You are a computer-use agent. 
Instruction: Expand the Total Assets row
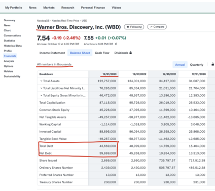coord(41,81)
